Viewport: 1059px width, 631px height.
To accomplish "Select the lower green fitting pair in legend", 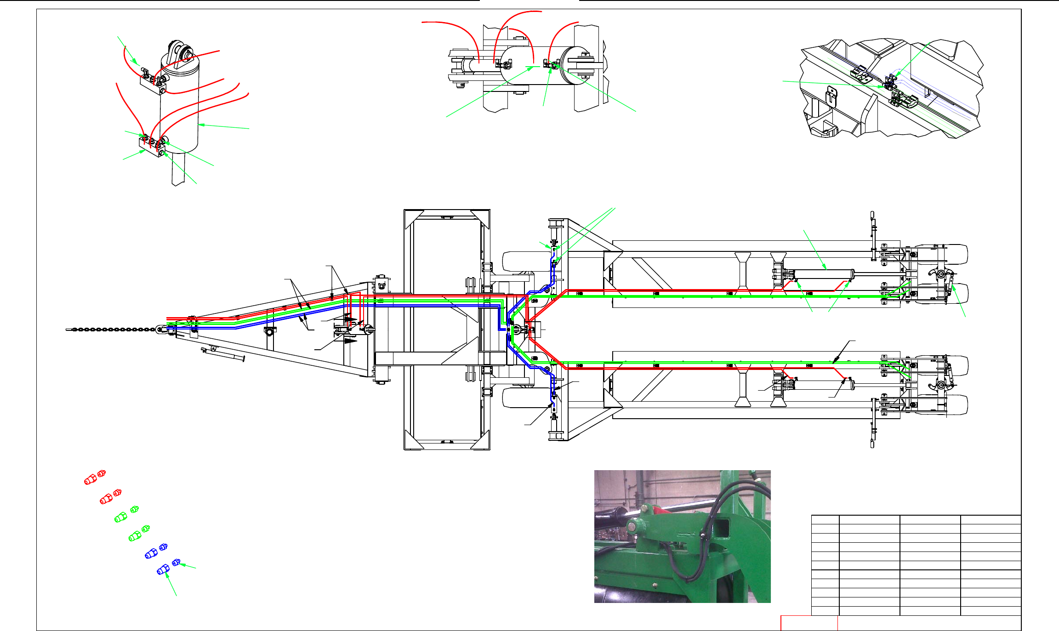I will coord(139,533).
